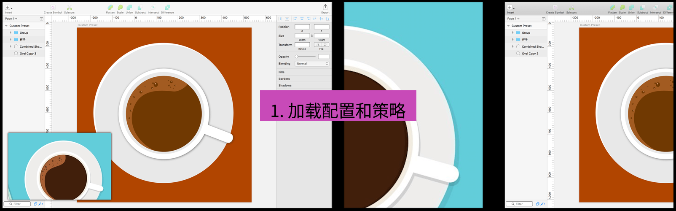Toggle the pages list button in the right window
Viewport: 676px width, 211px height.
544,19
